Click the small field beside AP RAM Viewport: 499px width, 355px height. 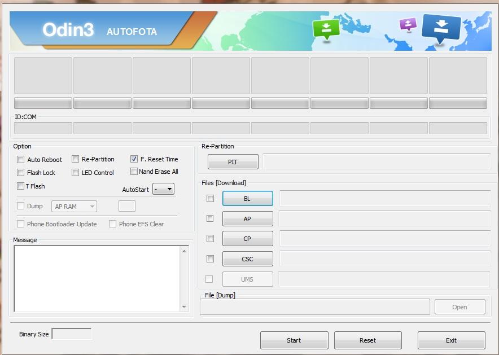[x=127, y=206]
